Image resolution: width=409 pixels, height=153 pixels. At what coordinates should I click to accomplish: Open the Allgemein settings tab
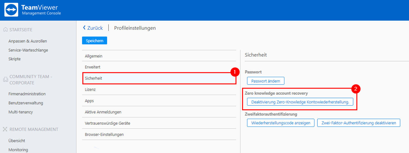click(159, 56)
